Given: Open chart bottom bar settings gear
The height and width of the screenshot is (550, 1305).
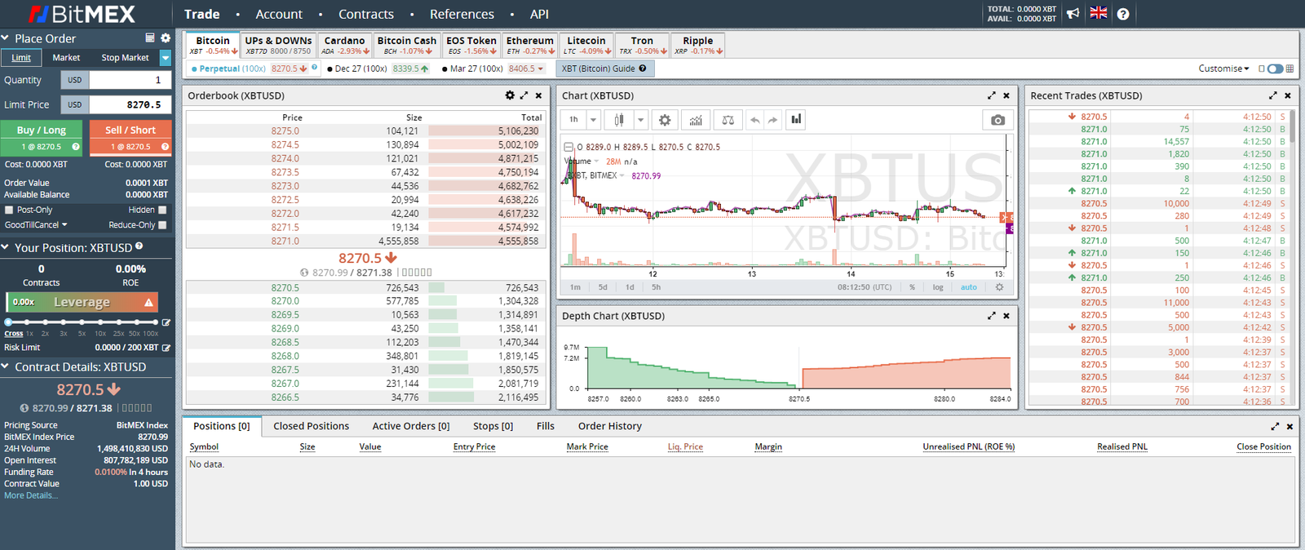Looking at the screenshot, I should (x=999, y=287).
